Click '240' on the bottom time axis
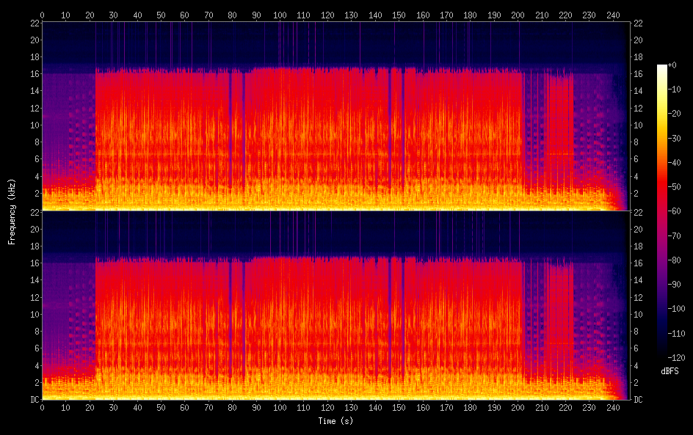 [613, 408]
